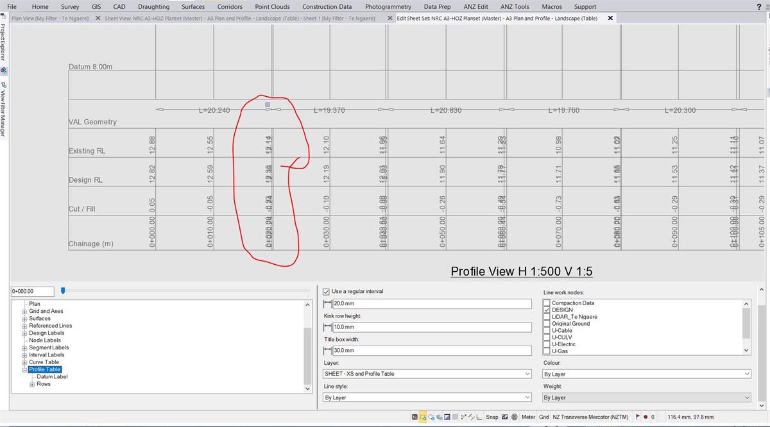Viewport: 770px width, 427px height.
Task: Enable U-CULV line work node
Action: (x=547, y=337)
